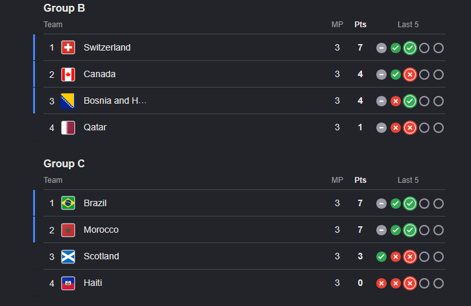This screenshot has width=471, height=306.
Task: Click the Last 5 header in Group B
Action: 408,25
